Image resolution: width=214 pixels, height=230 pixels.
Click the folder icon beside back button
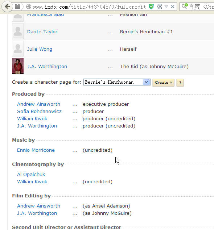pyautogui.click(x=17, y=7)
